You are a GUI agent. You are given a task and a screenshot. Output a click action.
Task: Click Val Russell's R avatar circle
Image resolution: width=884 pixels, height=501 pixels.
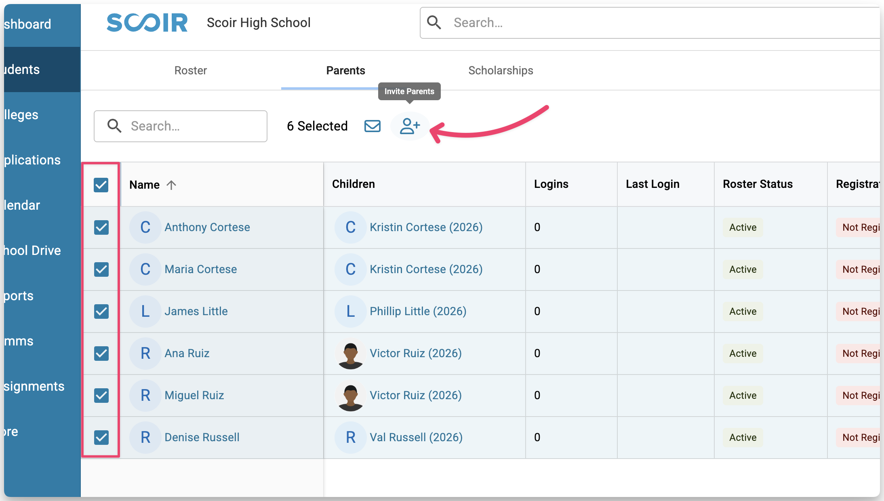pos(350,438)
